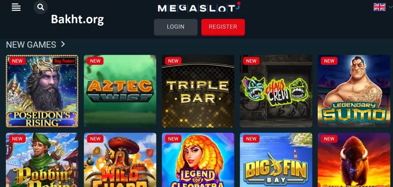Screen dimensions: 393x187
Task: Open the NEW GAMES section heading
Action: 31,44
